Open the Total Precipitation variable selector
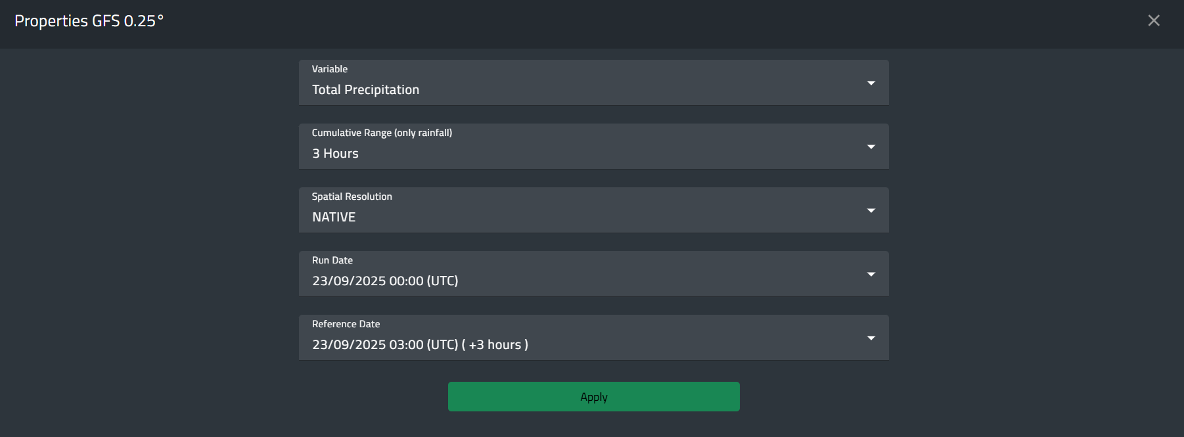 (365, 90)
